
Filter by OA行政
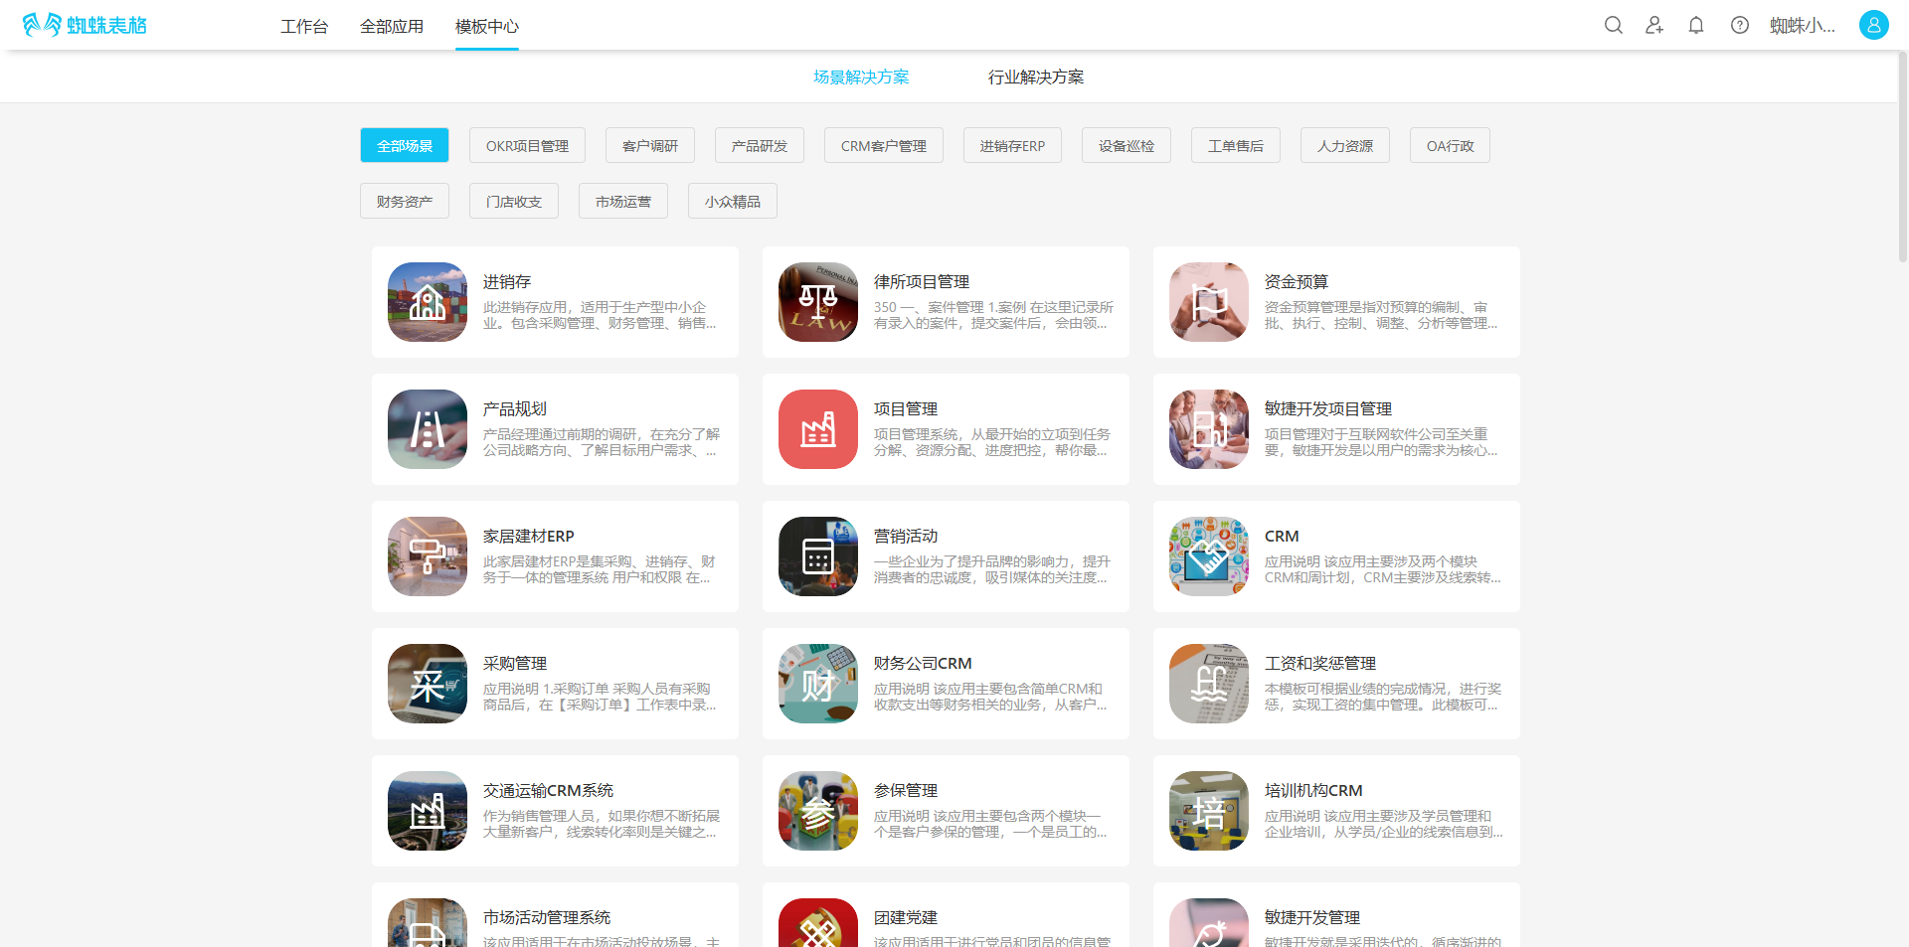[1450, 145]
